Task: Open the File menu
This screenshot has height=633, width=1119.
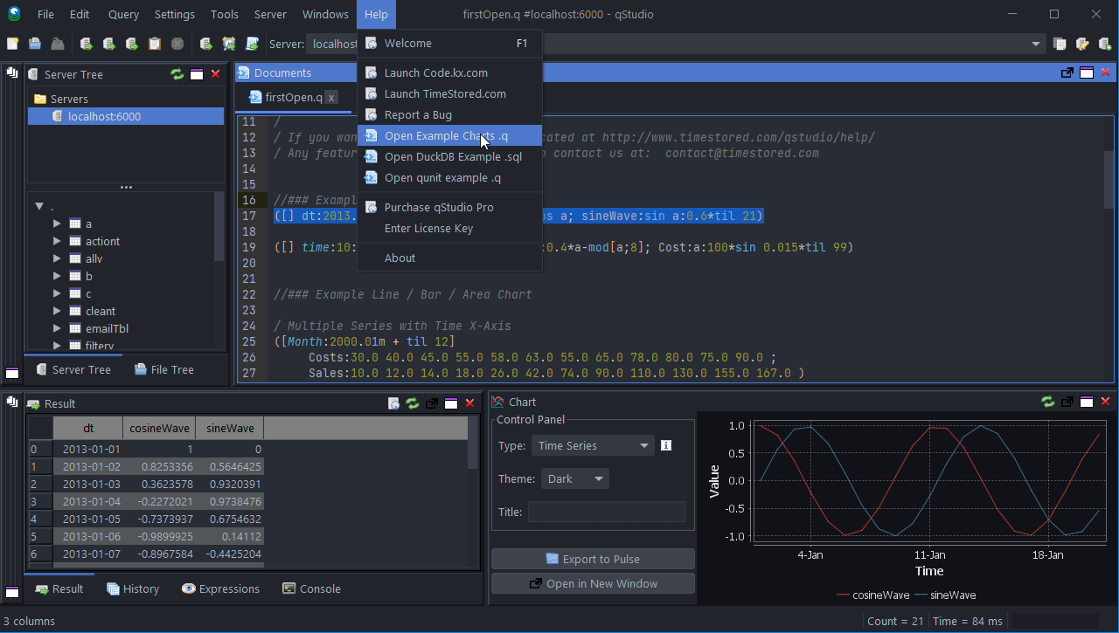Action: (45, 14)
